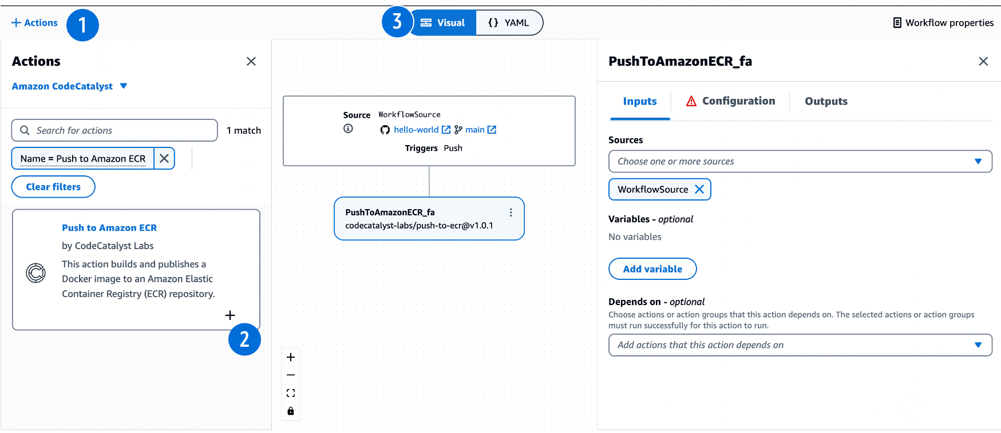The image size is (1001, 433).
Task: Click the GitHub icon beside hello-world
Action: 385,130
